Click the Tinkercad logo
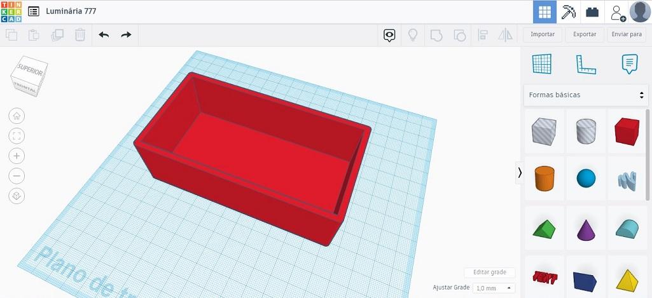 [11, 11]
